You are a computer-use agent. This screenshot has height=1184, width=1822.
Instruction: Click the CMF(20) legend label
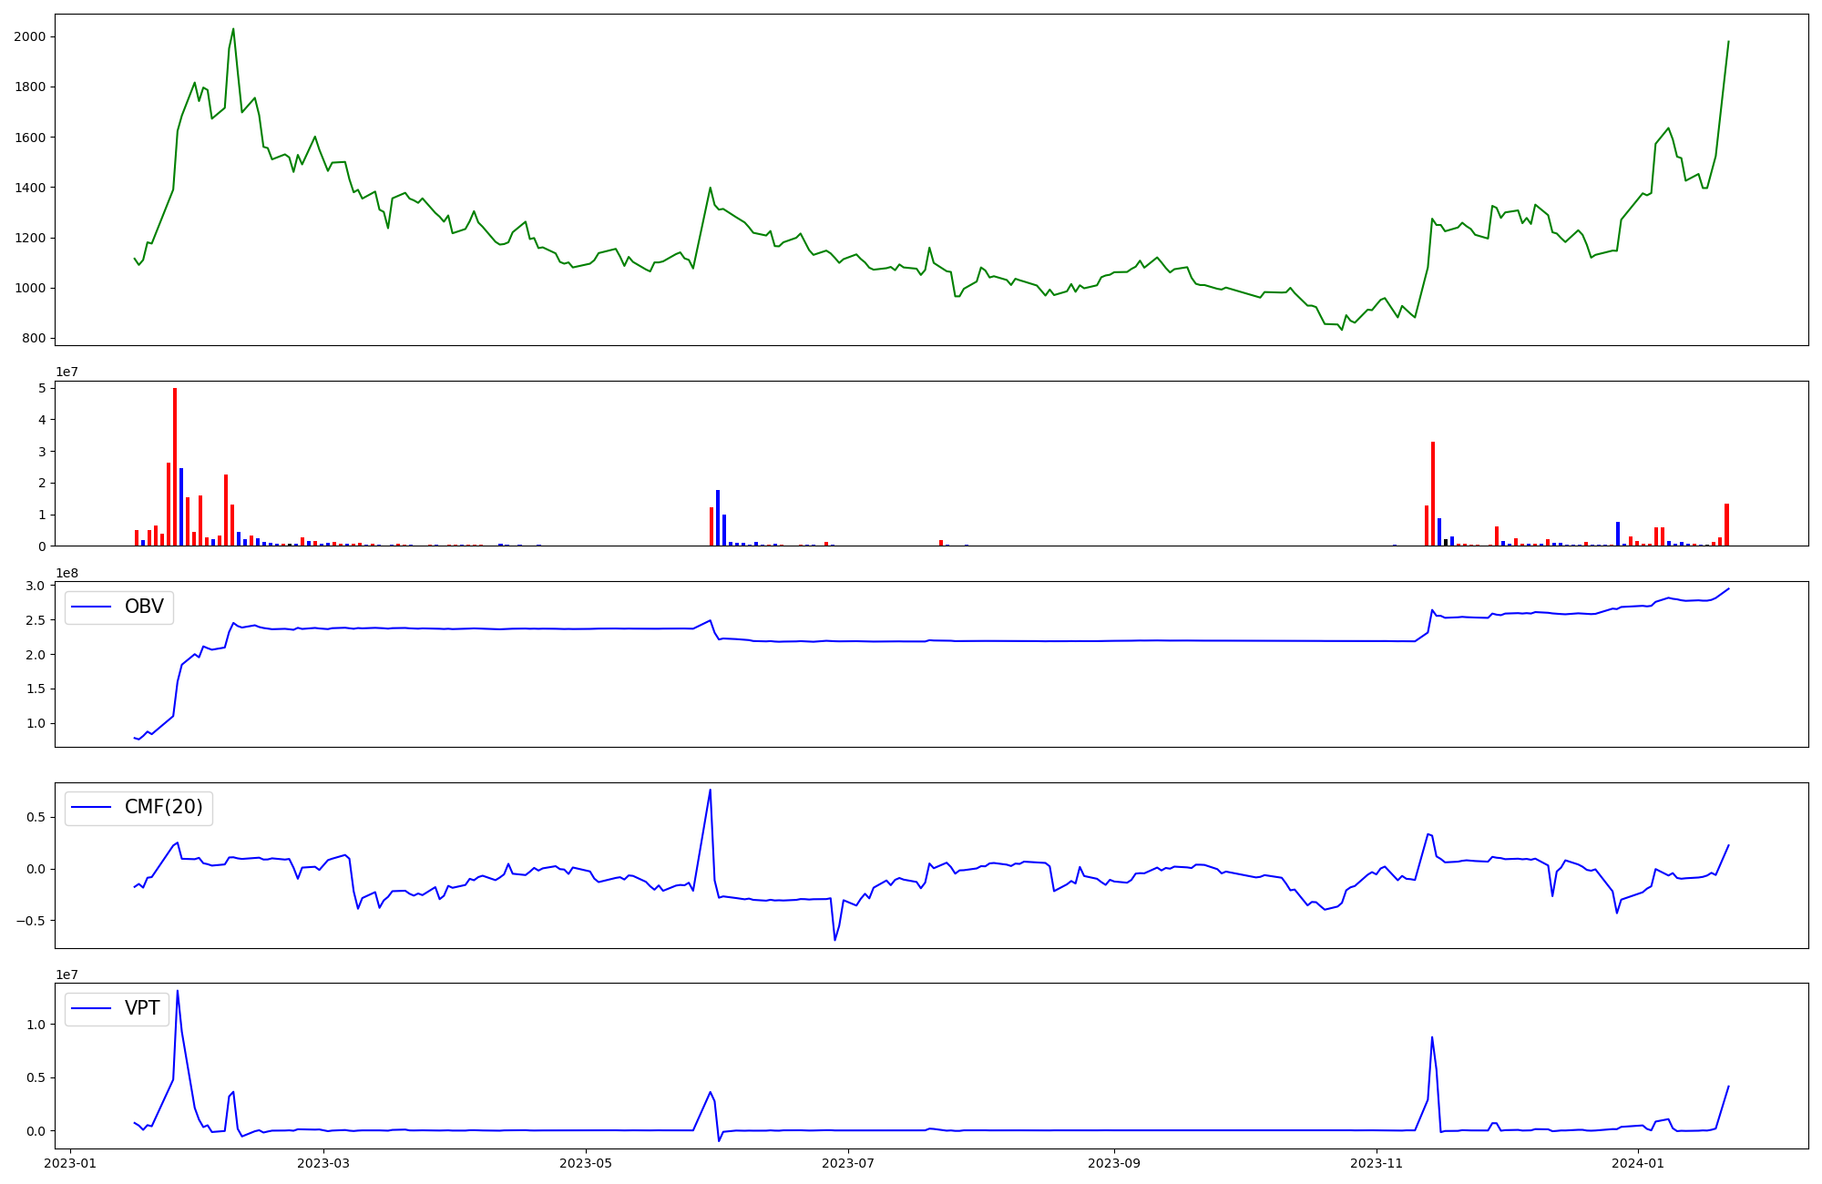[x=163, y=808]
